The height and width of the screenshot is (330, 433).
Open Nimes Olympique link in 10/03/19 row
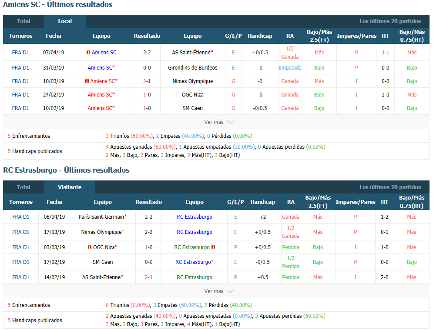pyautogui.click(x=192, y=81)
